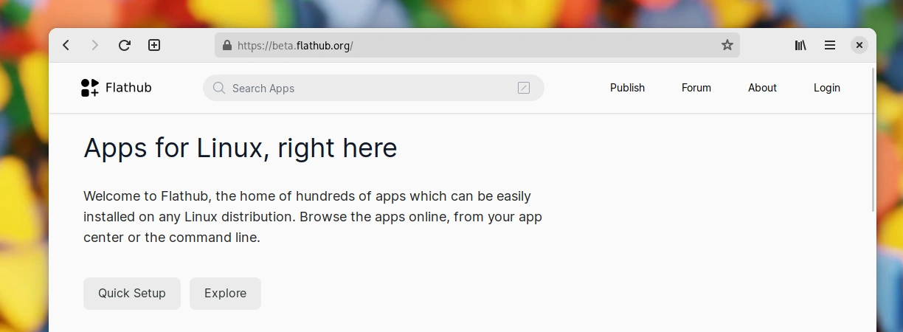Focus the Search Apps field

pyautogui.click(x=373, y=88)
